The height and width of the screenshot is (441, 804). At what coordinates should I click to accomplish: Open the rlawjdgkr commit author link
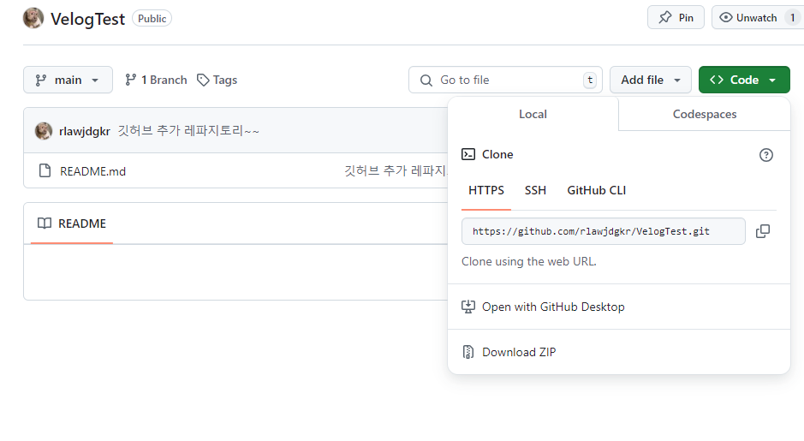pos(85,131)
